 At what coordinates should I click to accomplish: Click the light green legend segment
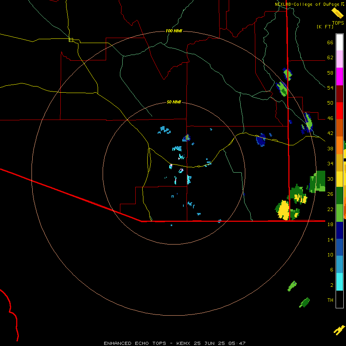coord(339,213)
